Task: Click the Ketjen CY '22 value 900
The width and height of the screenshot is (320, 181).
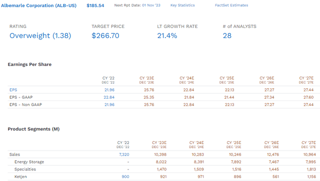Action: coord(125,176)
